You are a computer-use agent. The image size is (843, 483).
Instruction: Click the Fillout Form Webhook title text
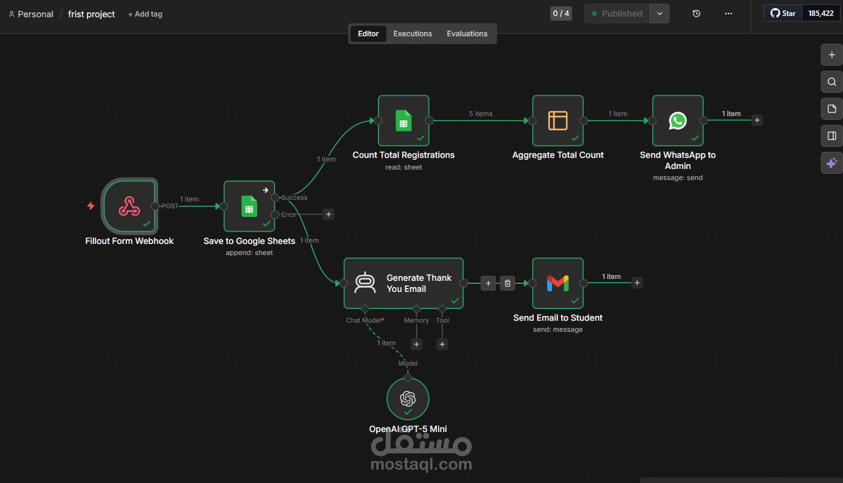coord(129,241)
